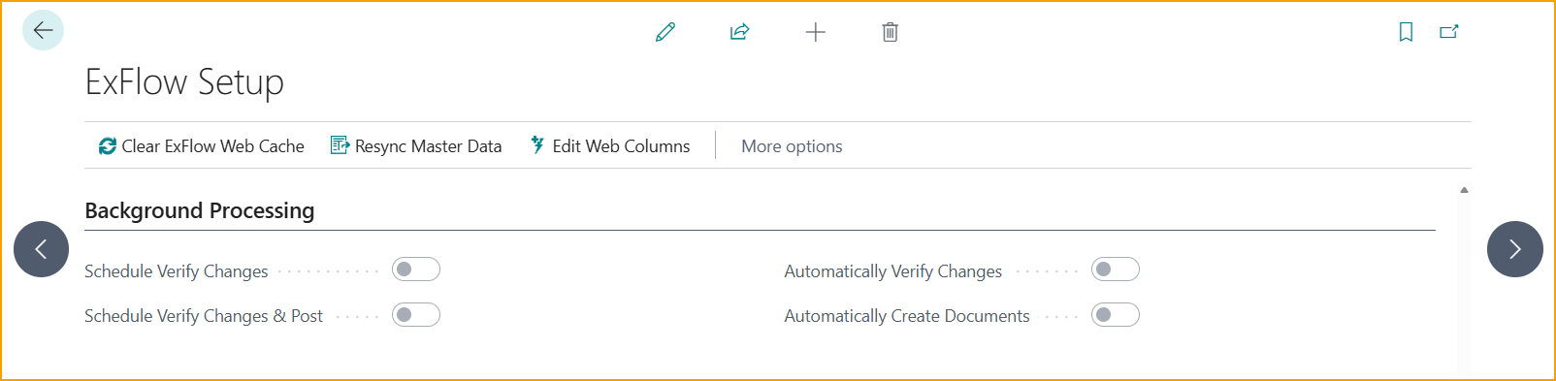This screenshot has width=1556, height=381.
Task: Click the Schedule Verify Changes label
Action: point(177,271)
